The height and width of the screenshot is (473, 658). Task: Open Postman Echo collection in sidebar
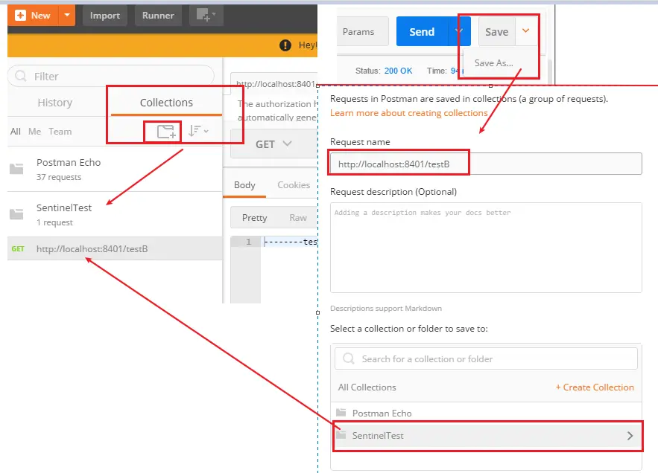115,170
